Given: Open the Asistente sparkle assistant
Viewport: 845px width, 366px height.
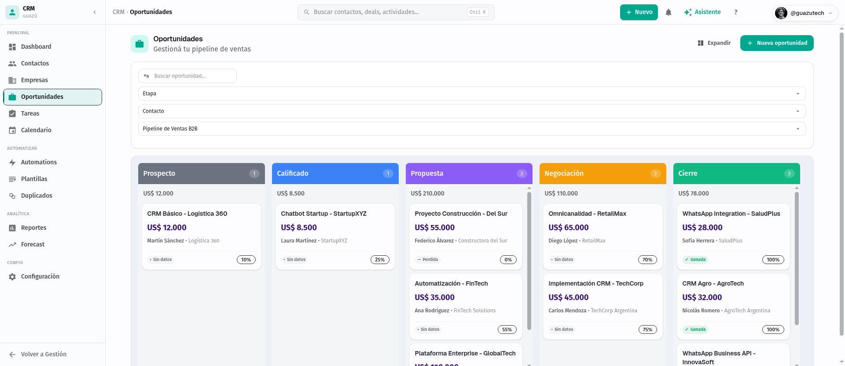Looking at the screenshot, I should (702, 12).
